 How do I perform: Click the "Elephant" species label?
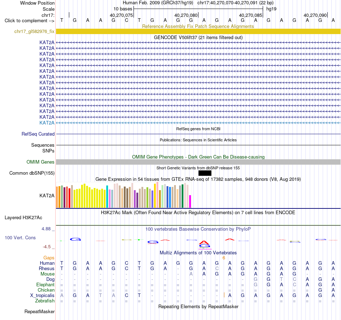(x=45, y=285)
